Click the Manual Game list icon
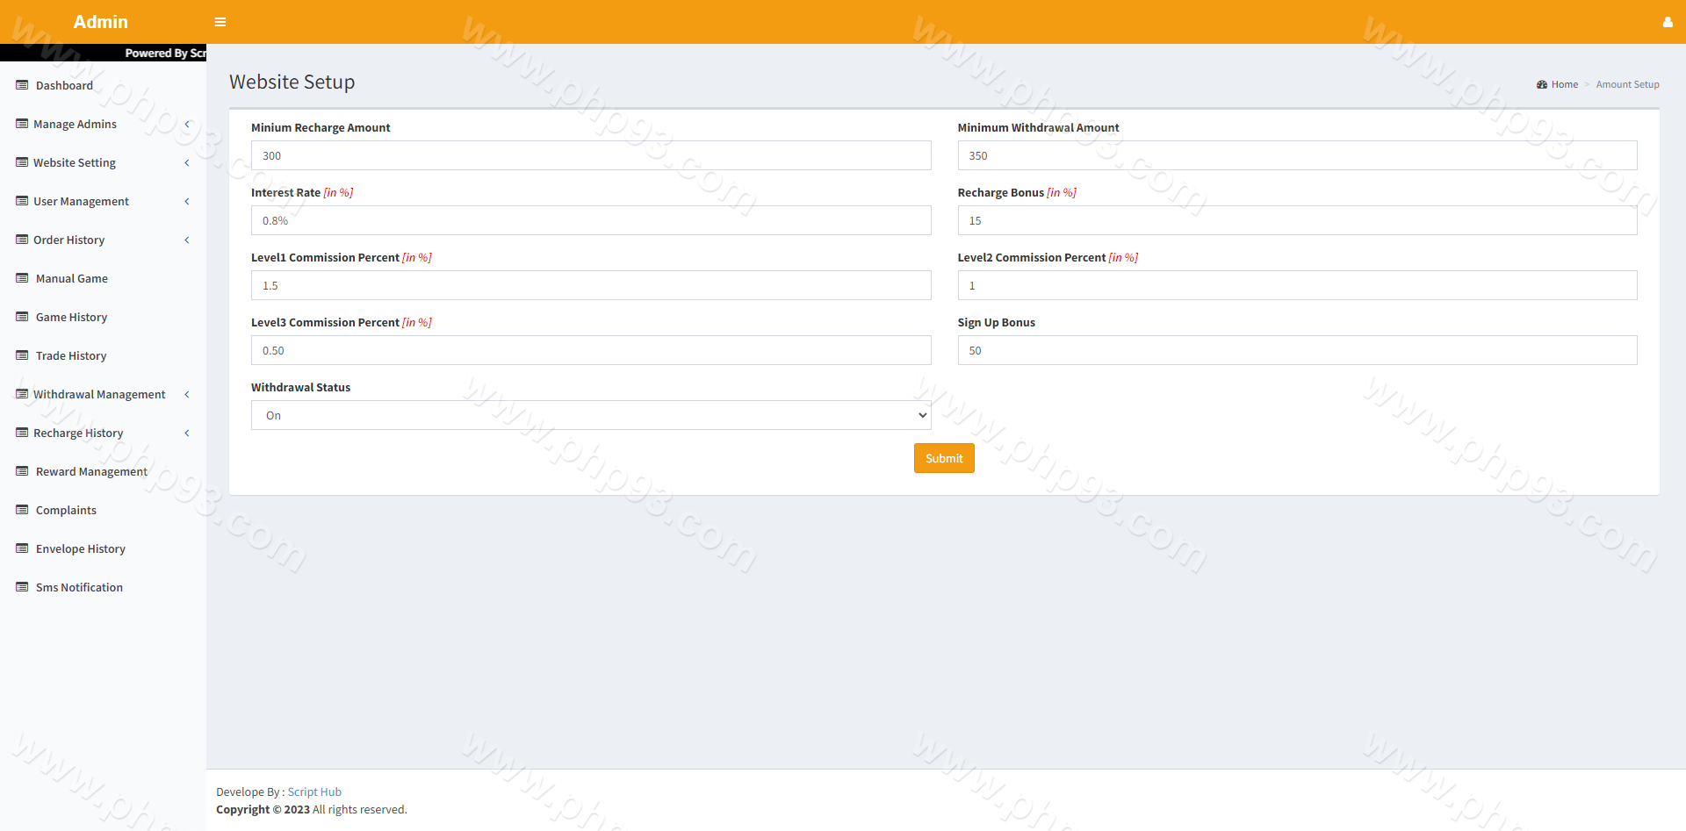Image resolution: width=1686 pixels, height=831 pixels. click(22, 278)
